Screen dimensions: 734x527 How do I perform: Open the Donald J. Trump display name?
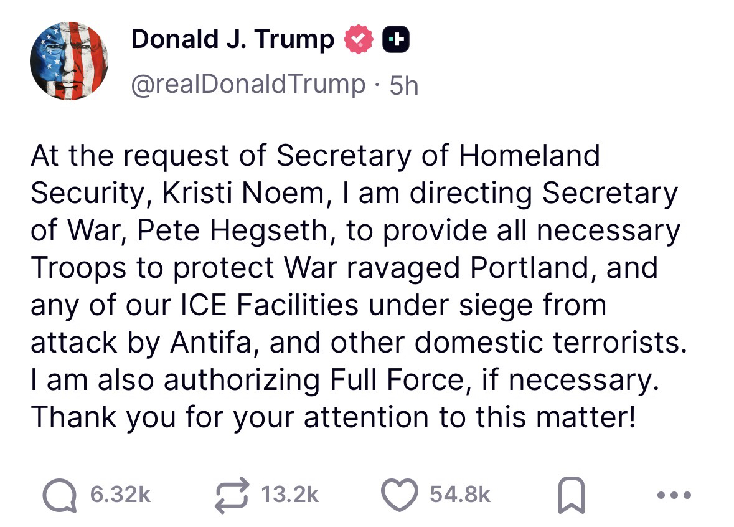[x=232, y=40]
